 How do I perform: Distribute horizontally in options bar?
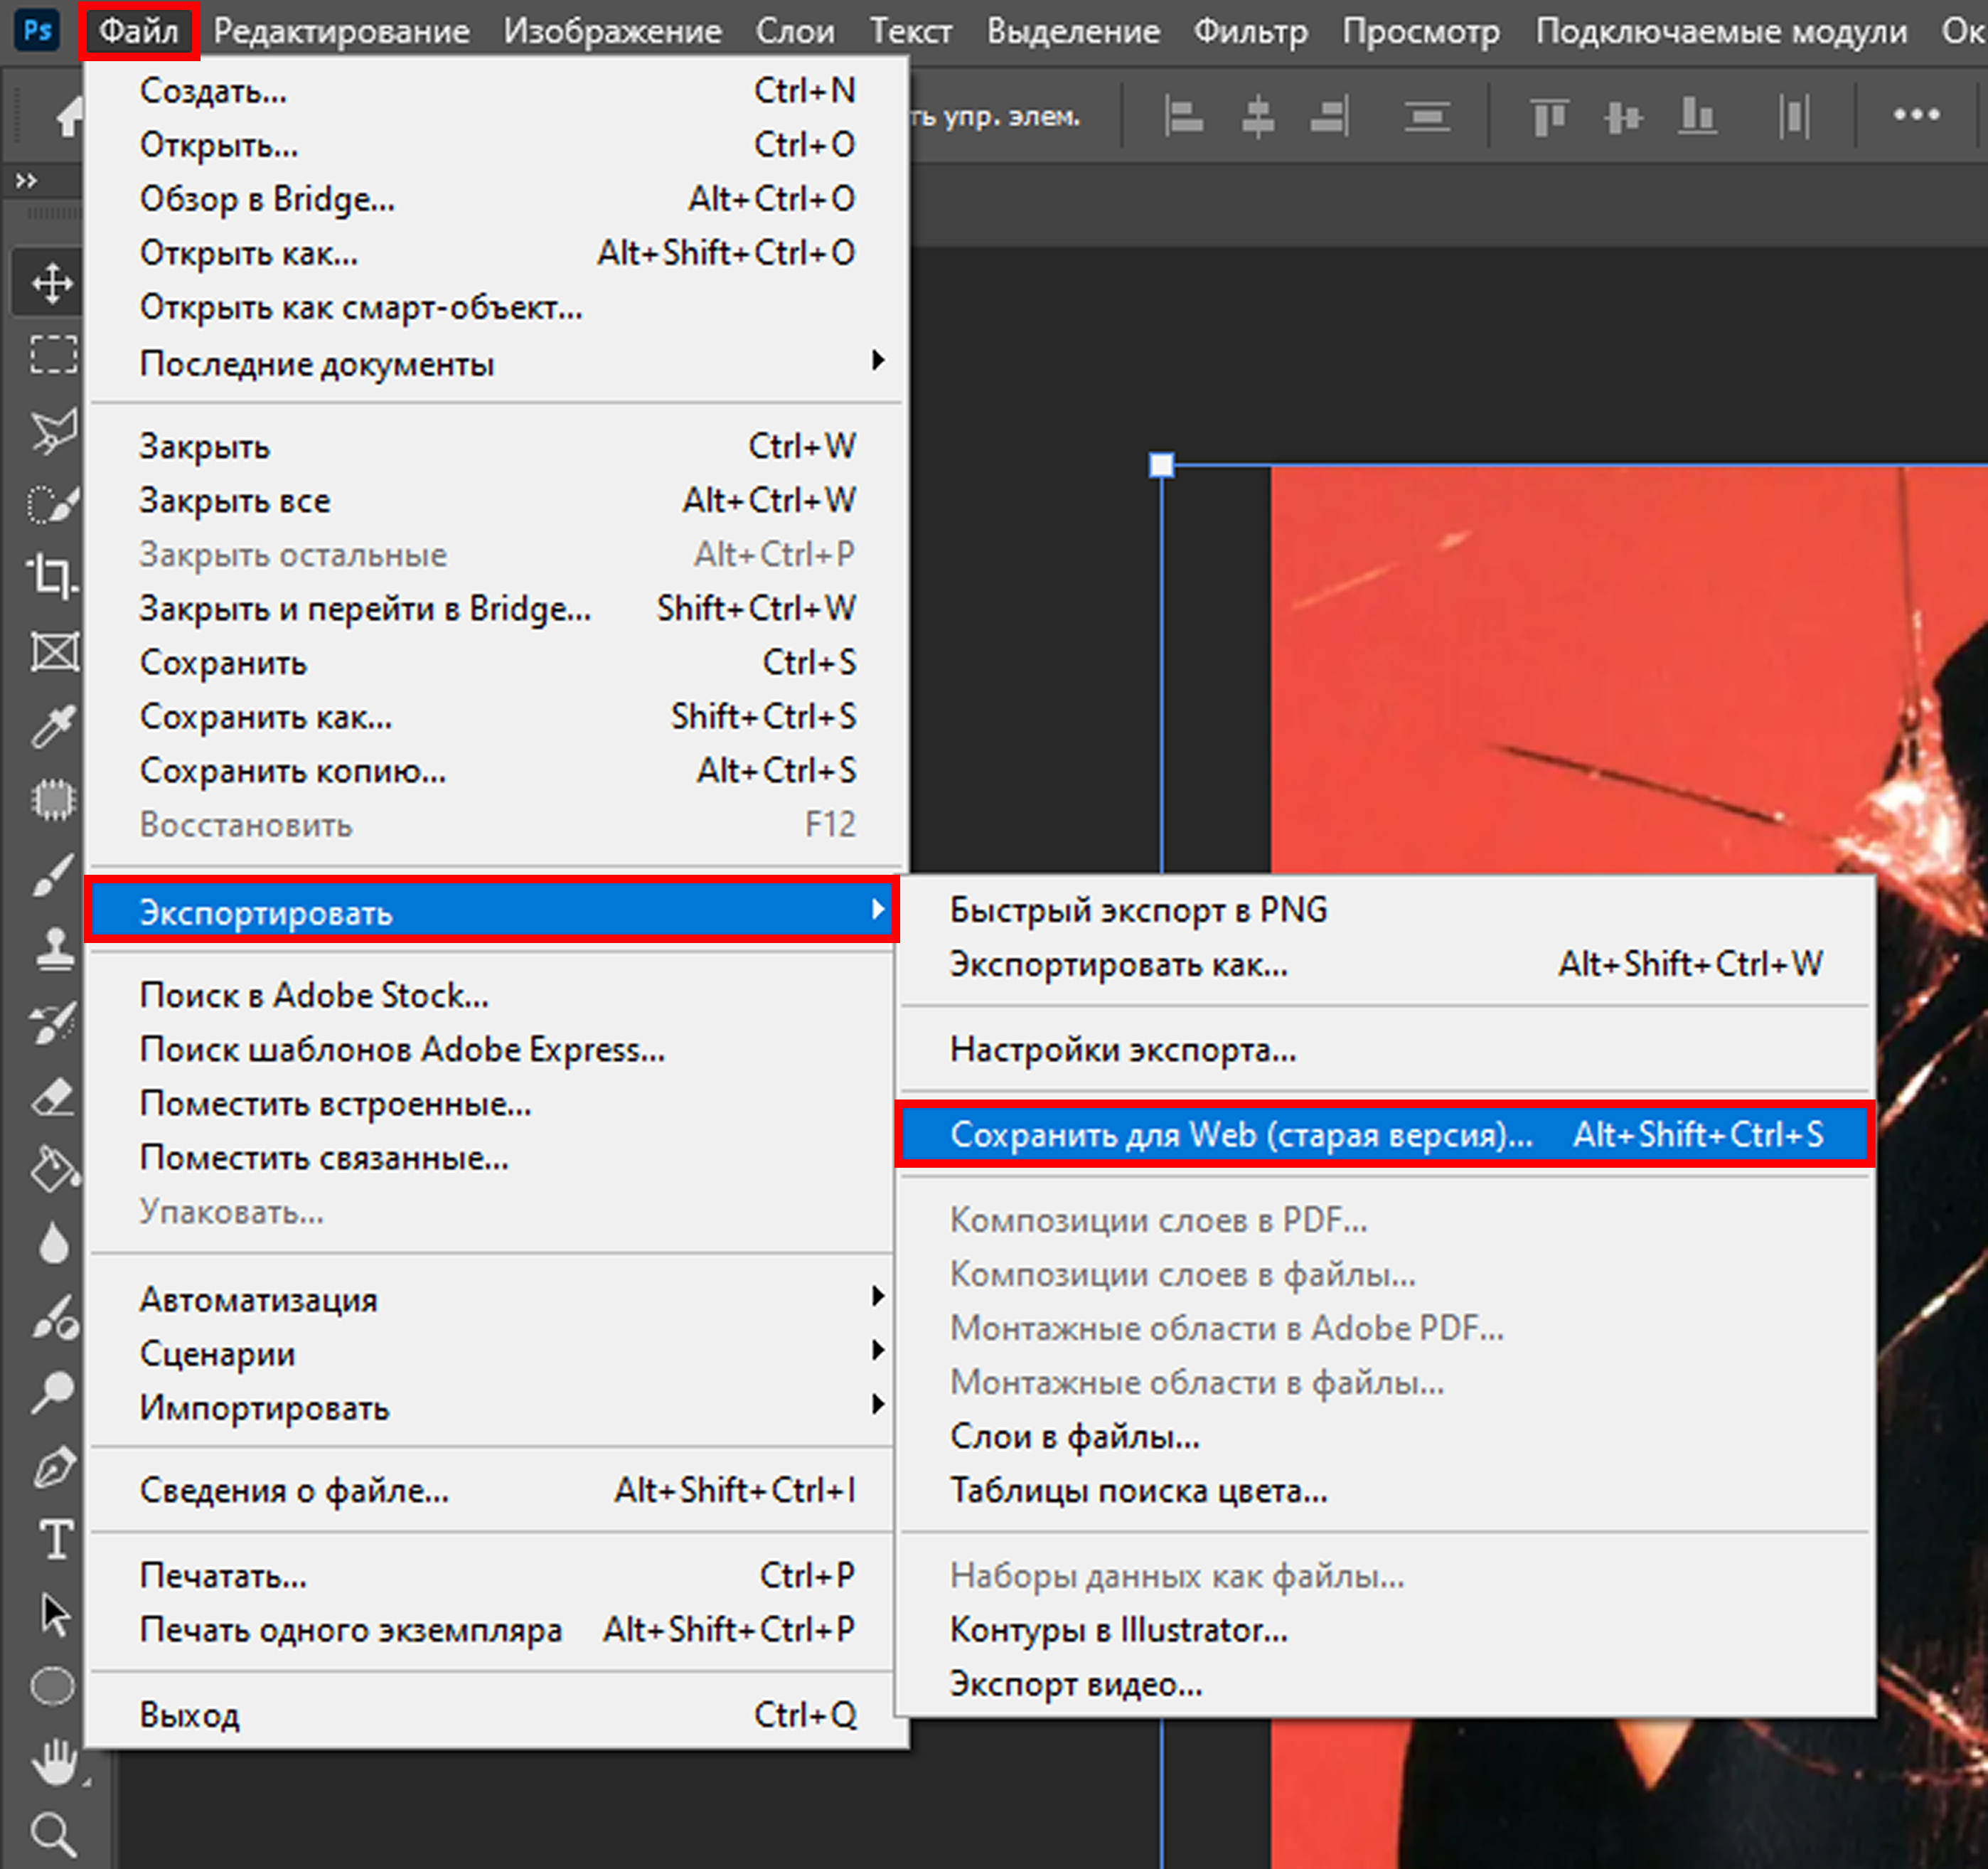[x=1794, y=117]
